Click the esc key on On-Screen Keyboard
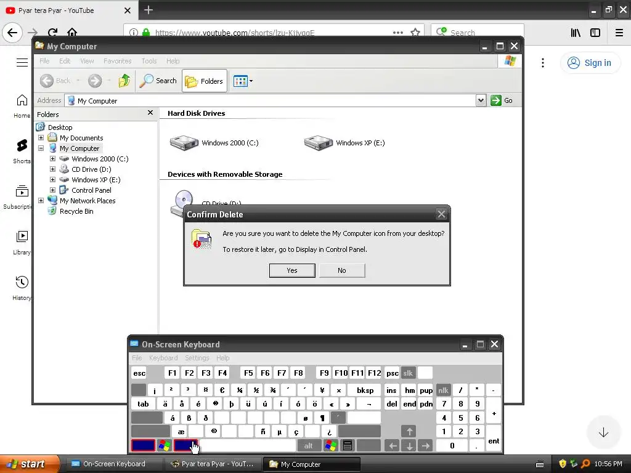 (139, 373)
